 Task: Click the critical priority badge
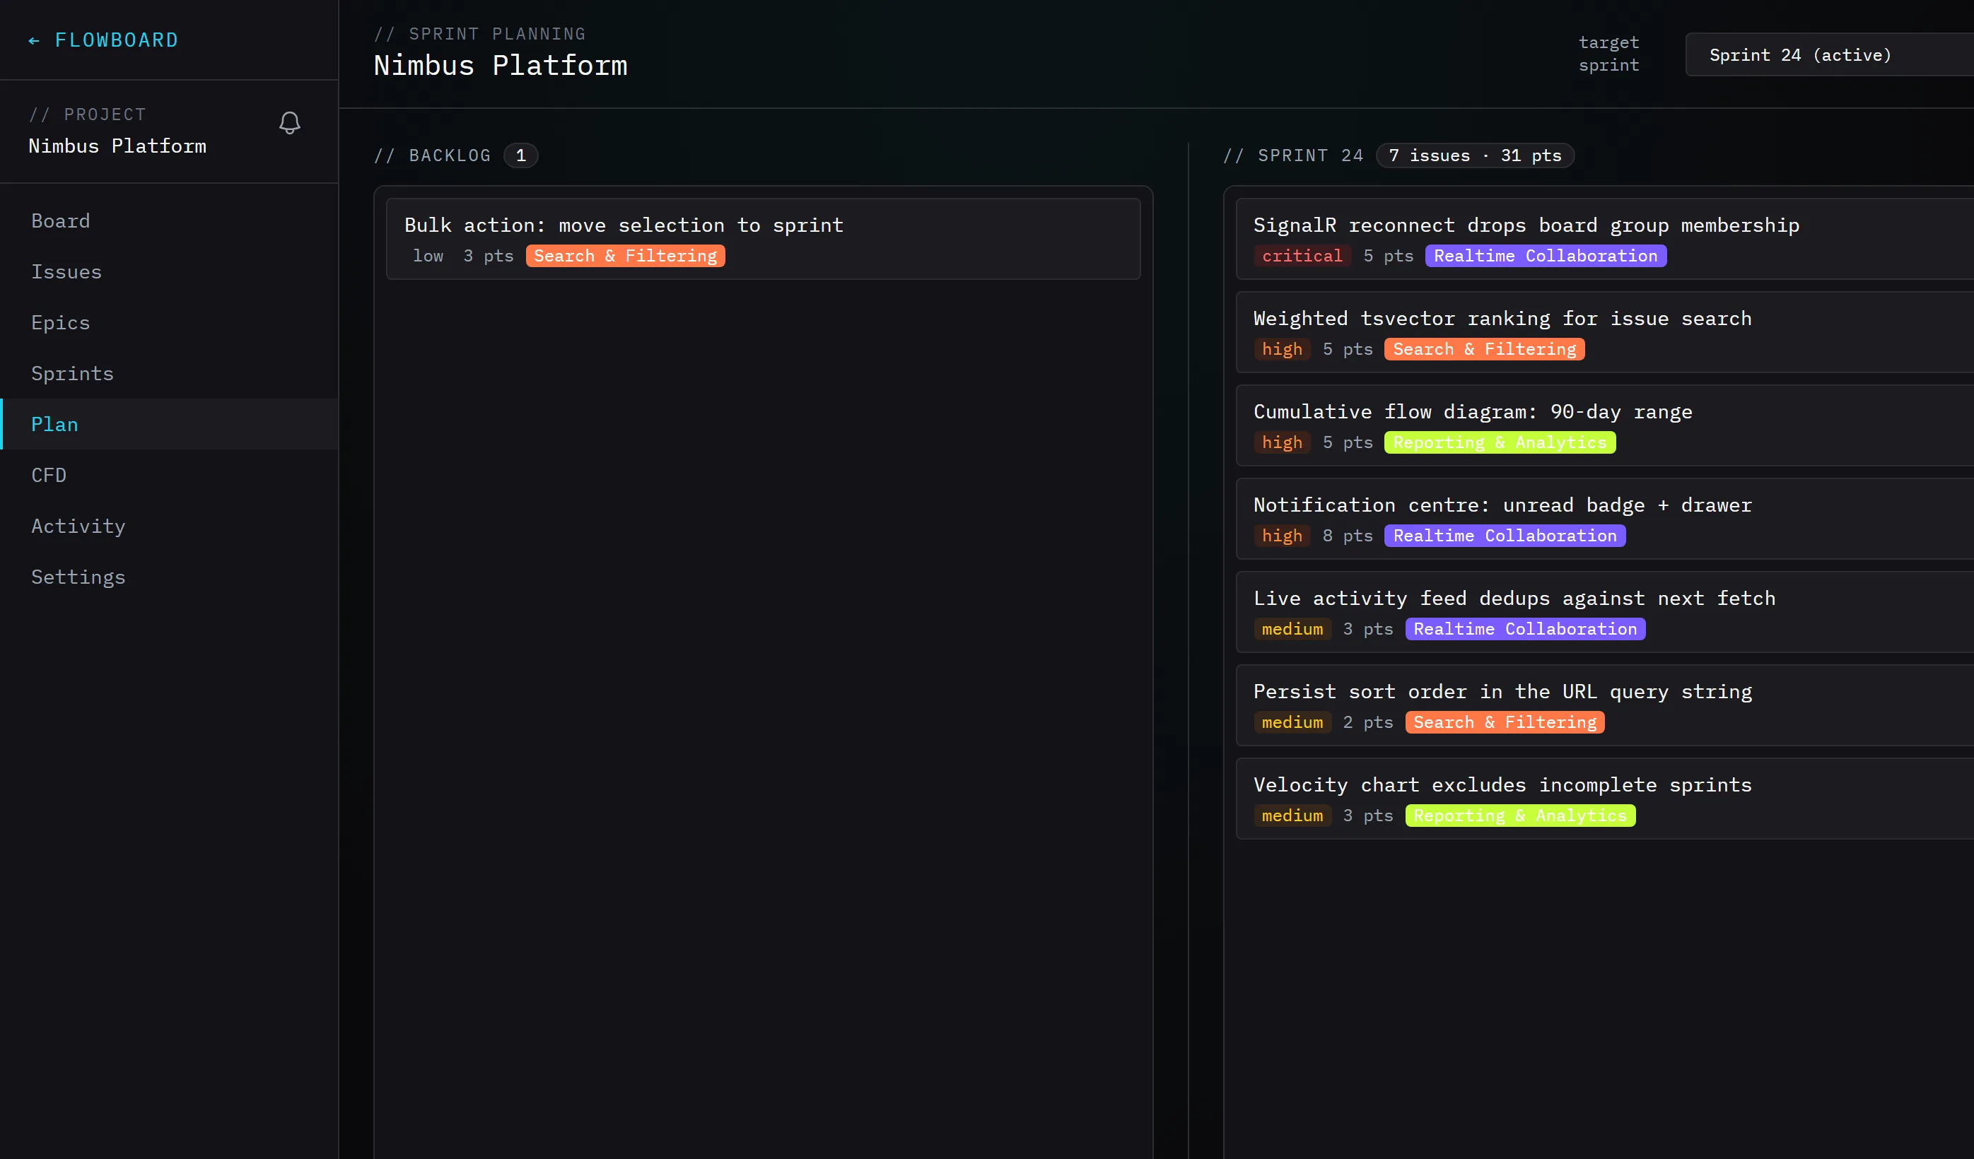[1302, 256]
